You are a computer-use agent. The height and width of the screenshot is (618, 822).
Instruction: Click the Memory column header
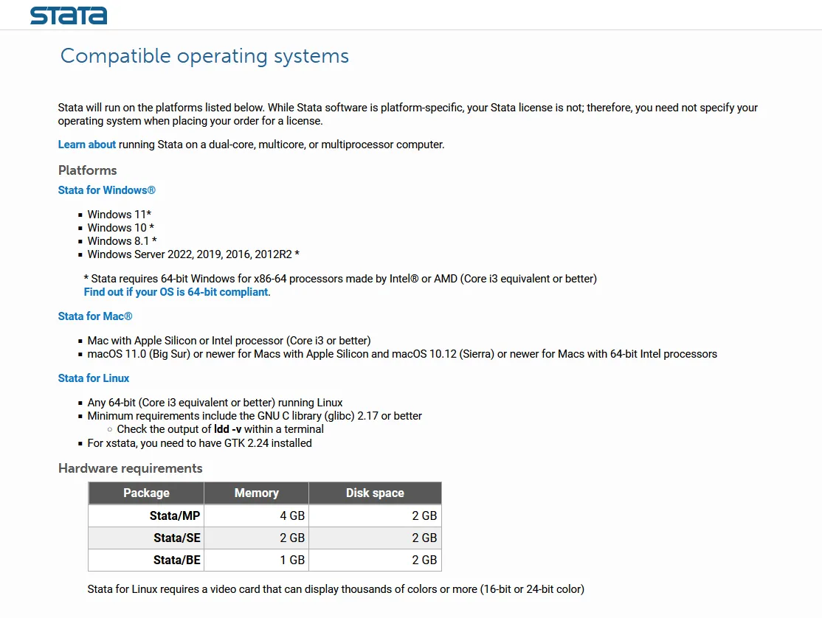point(256,493)
